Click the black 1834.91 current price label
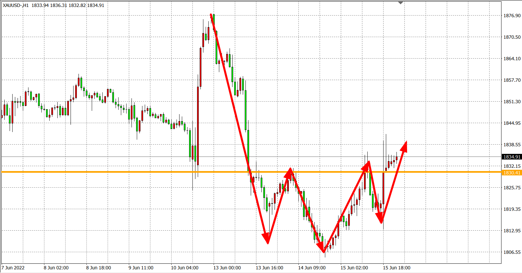 pos(512,157)
